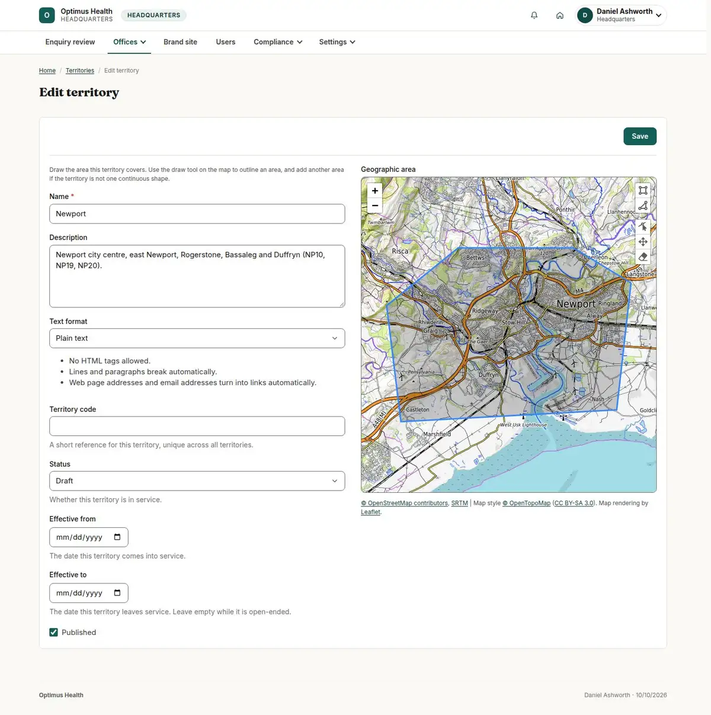Open the SRTM attribution link
This screenshot has height=715, width=711.
460,504
